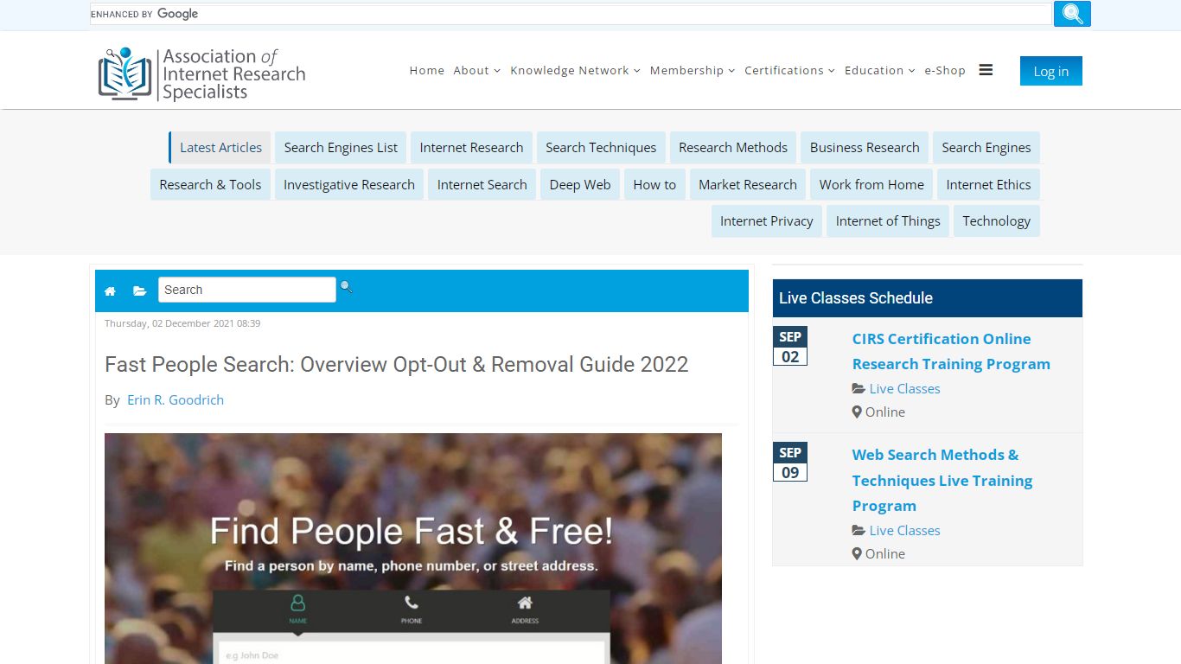Open CIRS Certification Online Research Training Program
This screenshot has height=664, width=1181.
tap(951, 351)
